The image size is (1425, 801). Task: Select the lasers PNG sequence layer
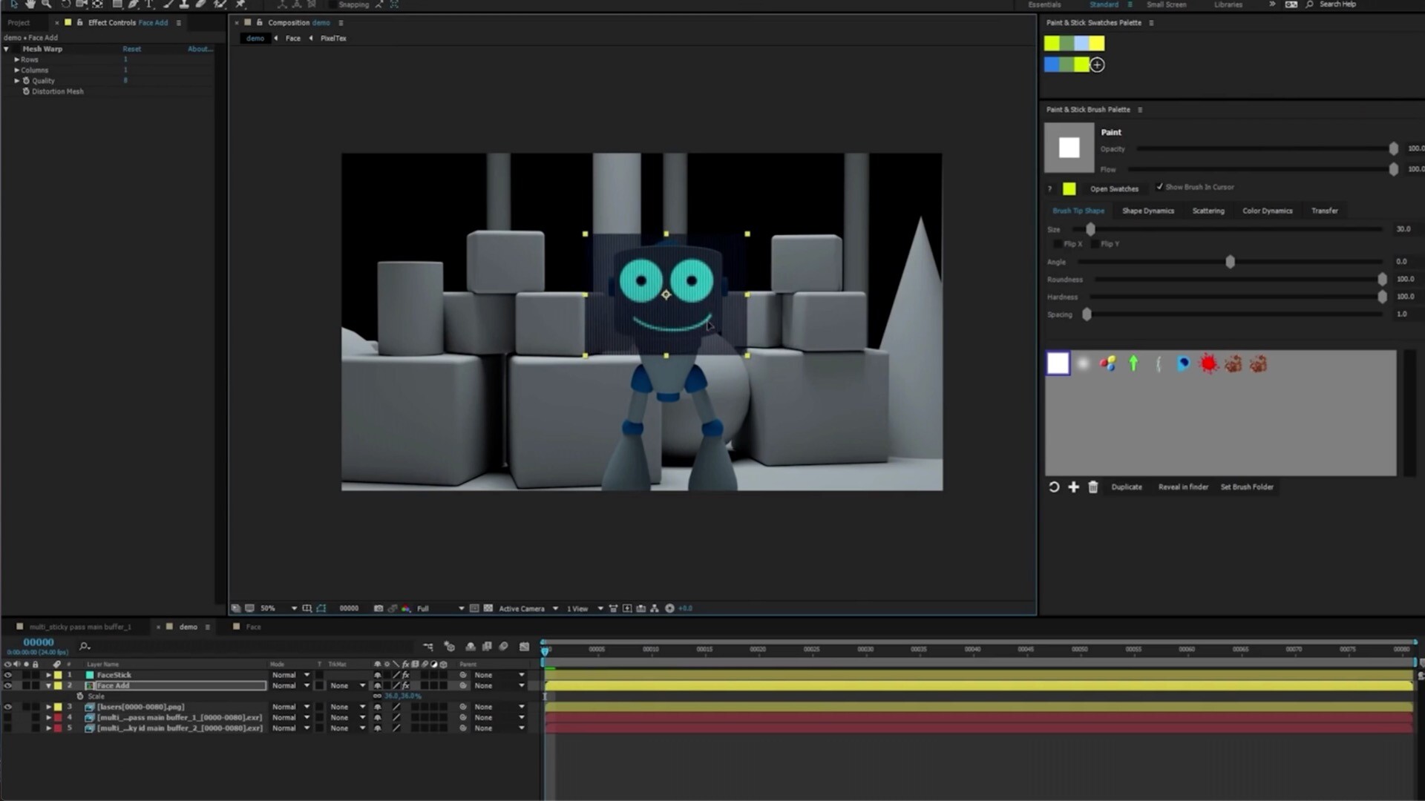pos(141,707)
